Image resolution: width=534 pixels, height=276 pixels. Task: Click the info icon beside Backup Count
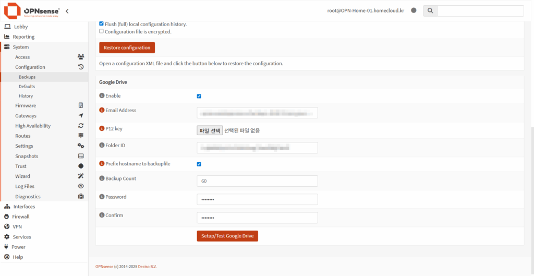102,178
